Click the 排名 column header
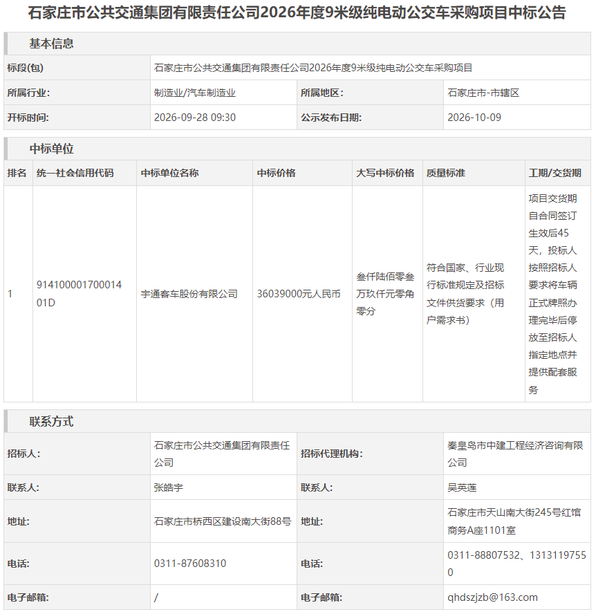Image resolution: width=596 pixels, height=614 pixels. coord(17,173)
